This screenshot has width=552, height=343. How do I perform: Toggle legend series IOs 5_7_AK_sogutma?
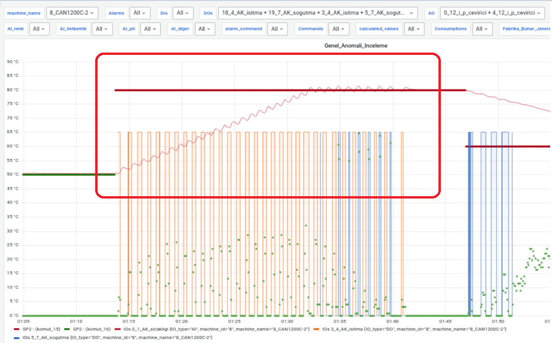pyautogui.click(x=117, y=338)
